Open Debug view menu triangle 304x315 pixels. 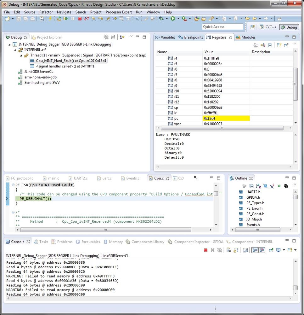(x=131, y=36)
